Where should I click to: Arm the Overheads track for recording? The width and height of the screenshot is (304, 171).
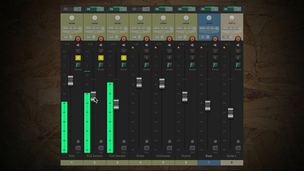coord(170,39)
